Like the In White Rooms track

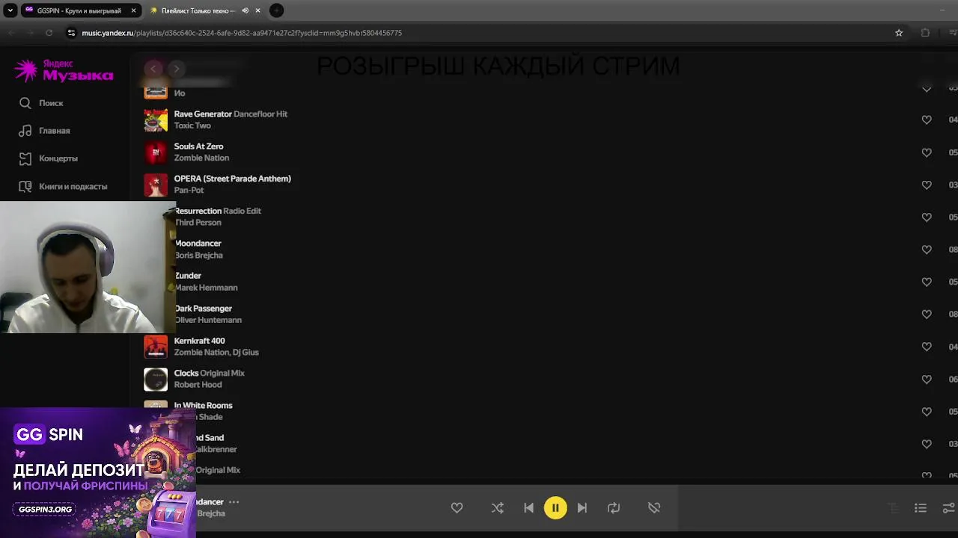click(927, 411)
